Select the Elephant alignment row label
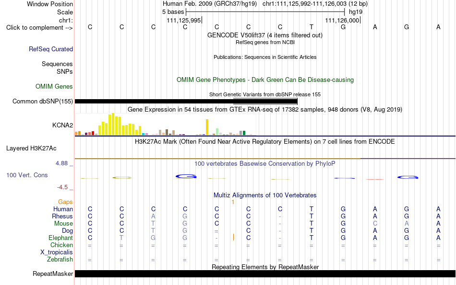 tap(60, 238)
